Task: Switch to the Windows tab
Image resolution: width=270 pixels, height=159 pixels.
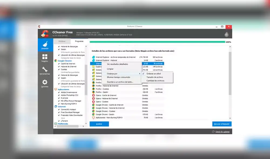Action: tap(62, 41)
